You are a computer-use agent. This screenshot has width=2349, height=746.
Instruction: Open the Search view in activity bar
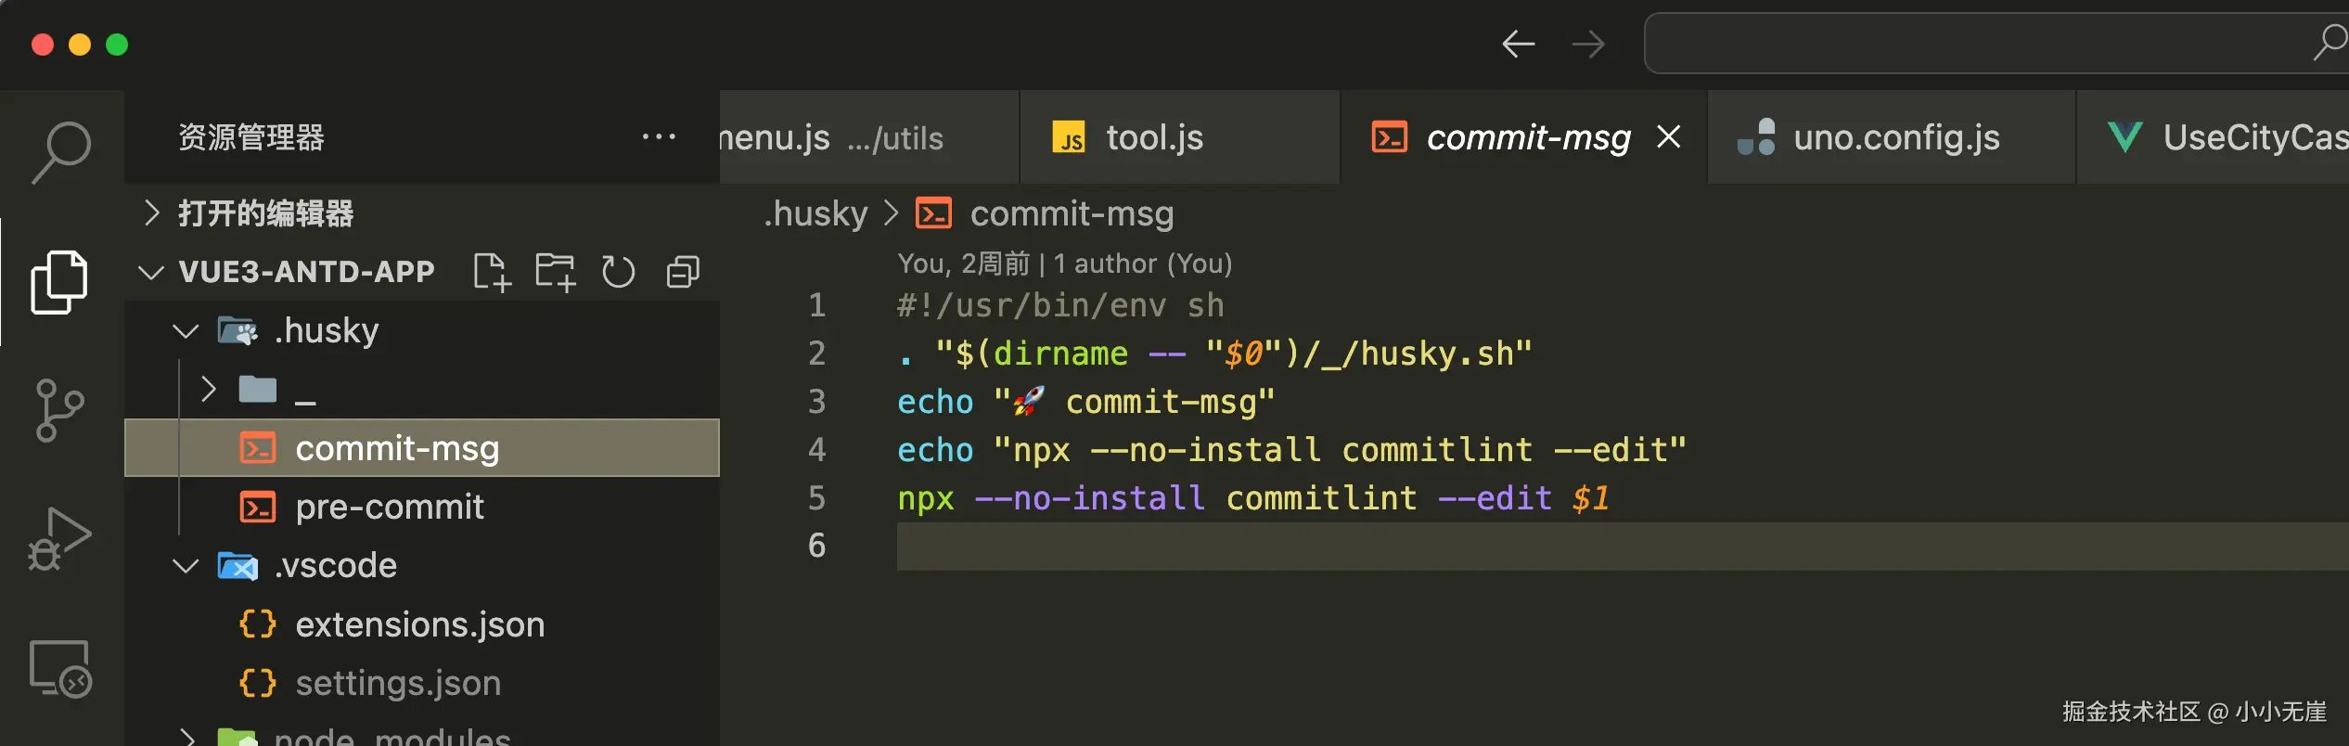(61, 151)
